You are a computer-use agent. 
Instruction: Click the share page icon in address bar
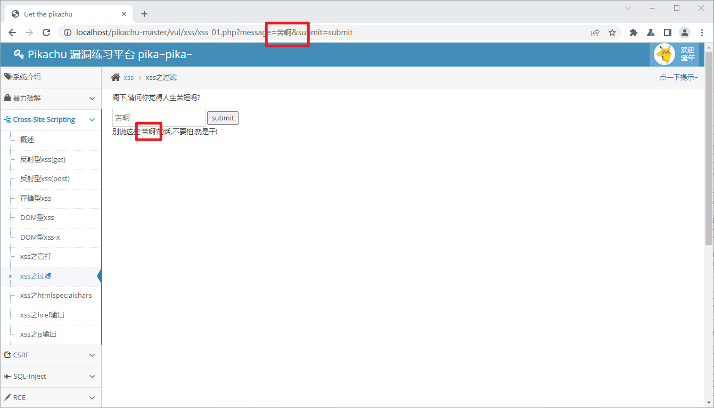click(x=595, y=32)
